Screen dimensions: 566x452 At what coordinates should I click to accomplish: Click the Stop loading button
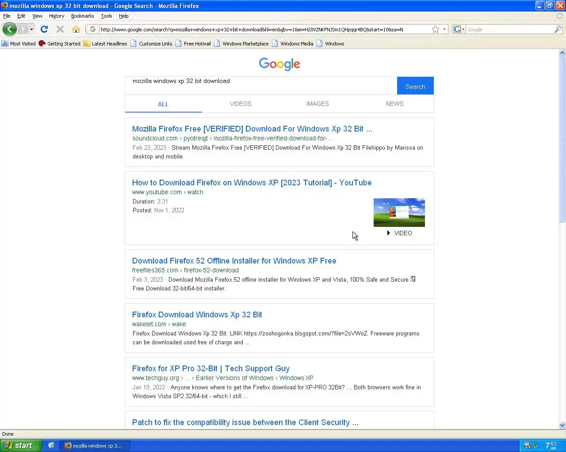[60, 29]
